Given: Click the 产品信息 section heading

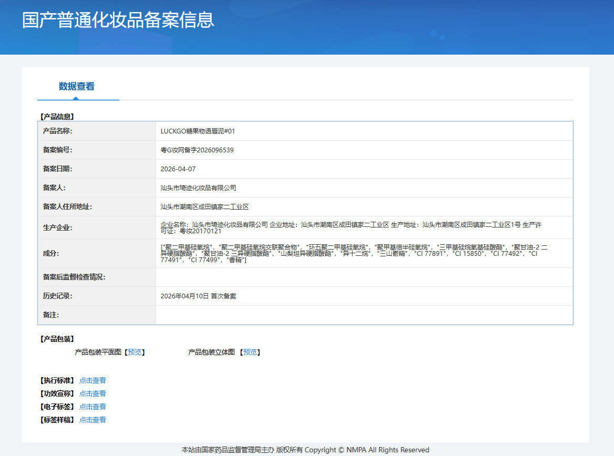Looking at the screenshot, I should click(x=57, y=117).
